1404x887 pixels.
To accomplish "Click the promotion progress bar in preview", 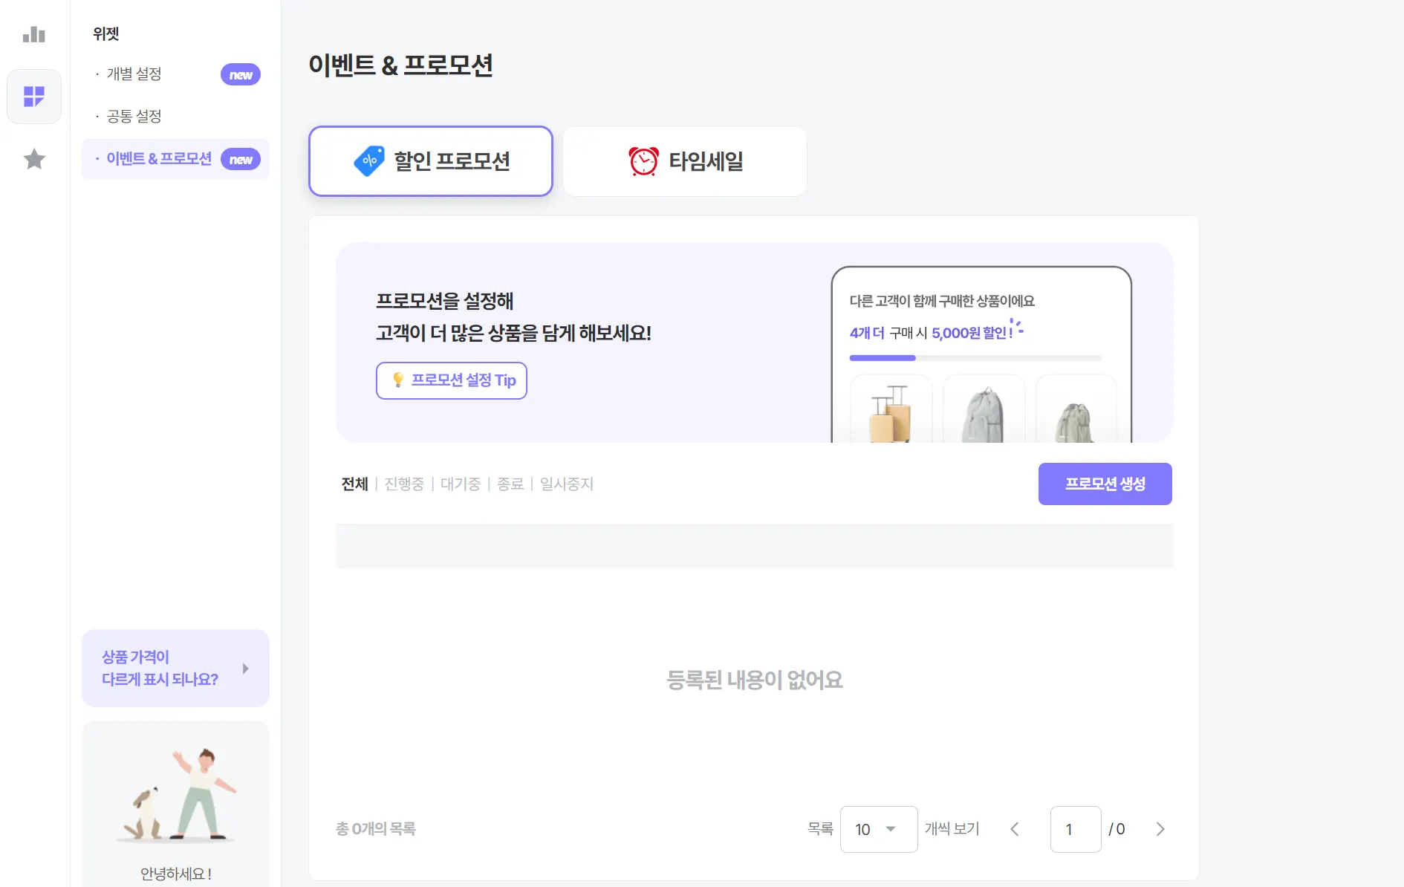I will point(975,358).
